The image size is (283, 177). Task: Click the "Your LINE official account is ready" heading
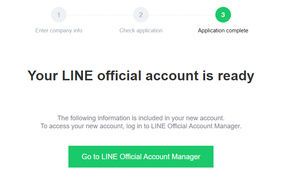pos(141,76)
